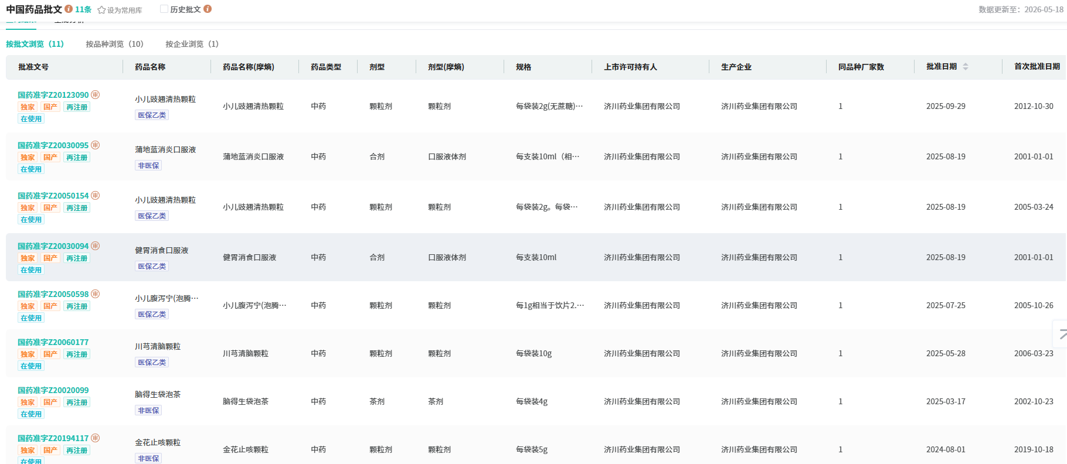Click the circled icon beside 国药准字Z20050598

96,294
